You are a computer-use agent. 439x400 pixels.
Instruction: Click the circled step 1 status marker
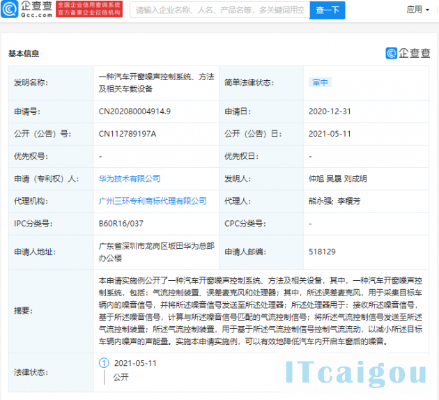104,363
